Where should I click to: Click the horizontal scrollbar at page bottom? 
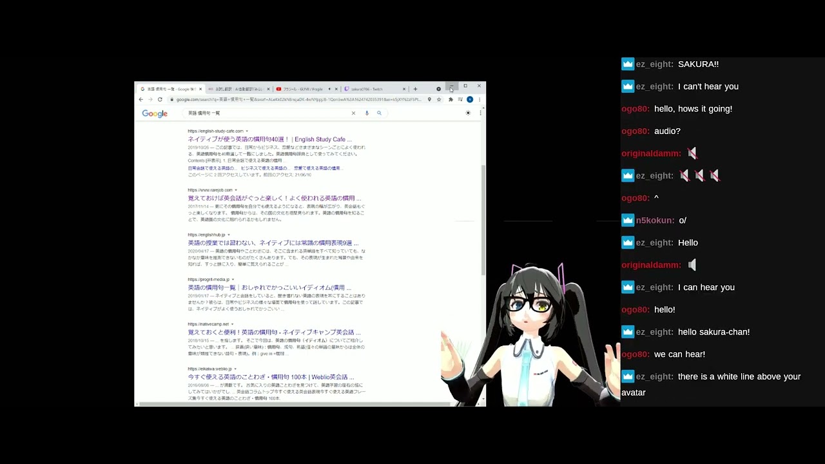point(293,404)
